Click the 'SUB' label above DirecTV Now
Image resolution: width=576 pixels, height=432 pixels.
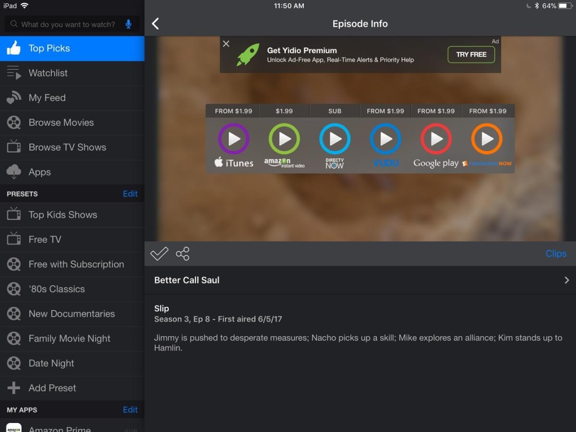[335, 111]
